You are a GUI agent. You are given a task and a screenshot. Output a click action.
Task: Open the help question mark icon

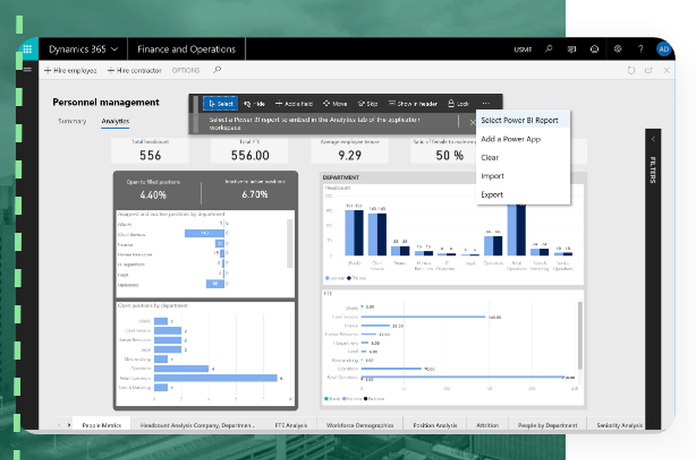[640, 49]
